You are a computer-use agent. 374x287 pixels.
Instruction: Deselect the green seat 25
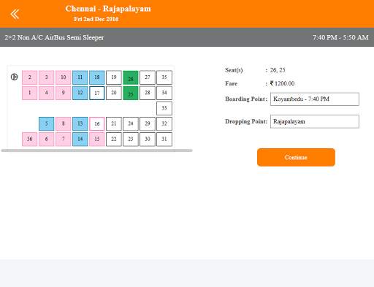coord(131,93)
